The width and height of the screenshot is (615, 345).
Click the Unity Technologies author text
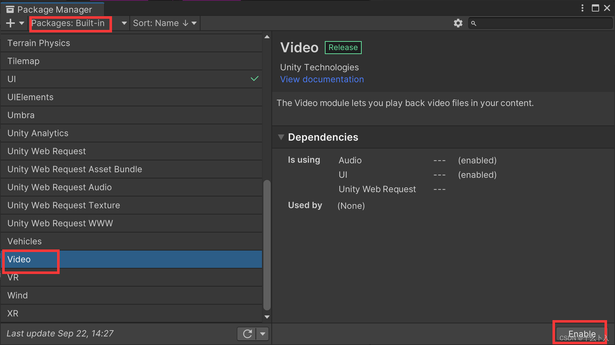click(x=319, y=67)
